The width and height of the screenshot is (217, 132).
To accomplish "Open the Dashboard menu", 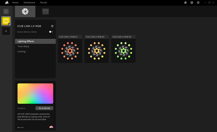I will click(29, 2).
